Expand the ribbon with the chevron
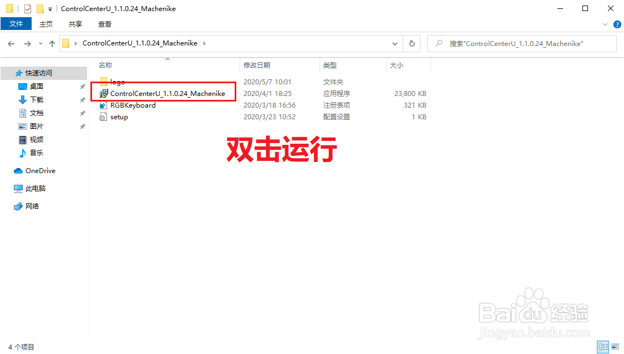 click(605, 24)
